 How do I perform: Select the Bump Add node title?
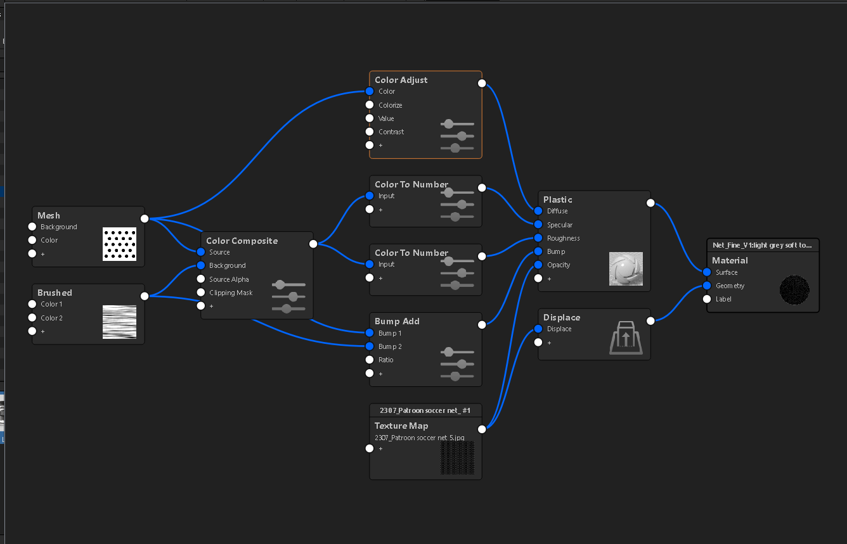[x=397, y=321]
